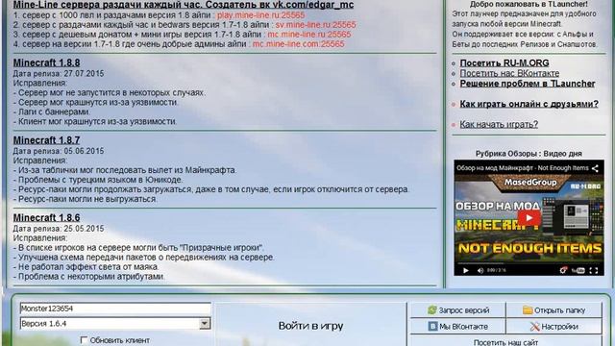Image resolution: width=615 pixels, height=346 pixels.
Task: Click text Дата релиза: 27.07.2015
Action: pyautogui.click(x=59, y=74)
